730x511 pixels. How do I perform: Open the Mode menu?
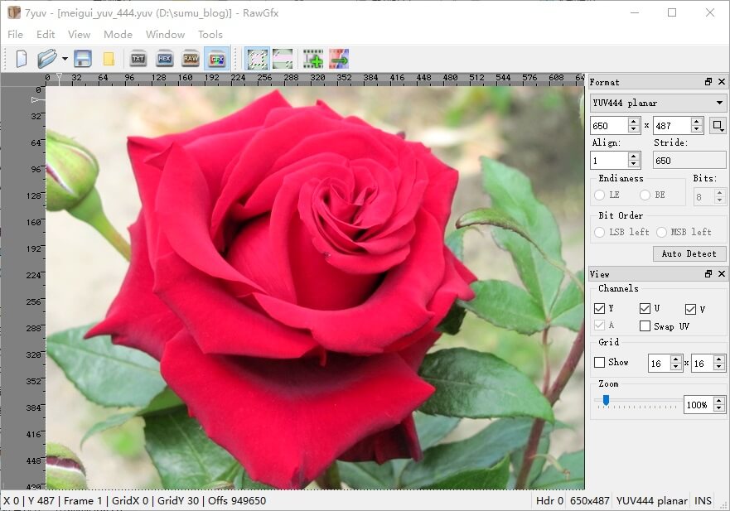pos(118,35)
